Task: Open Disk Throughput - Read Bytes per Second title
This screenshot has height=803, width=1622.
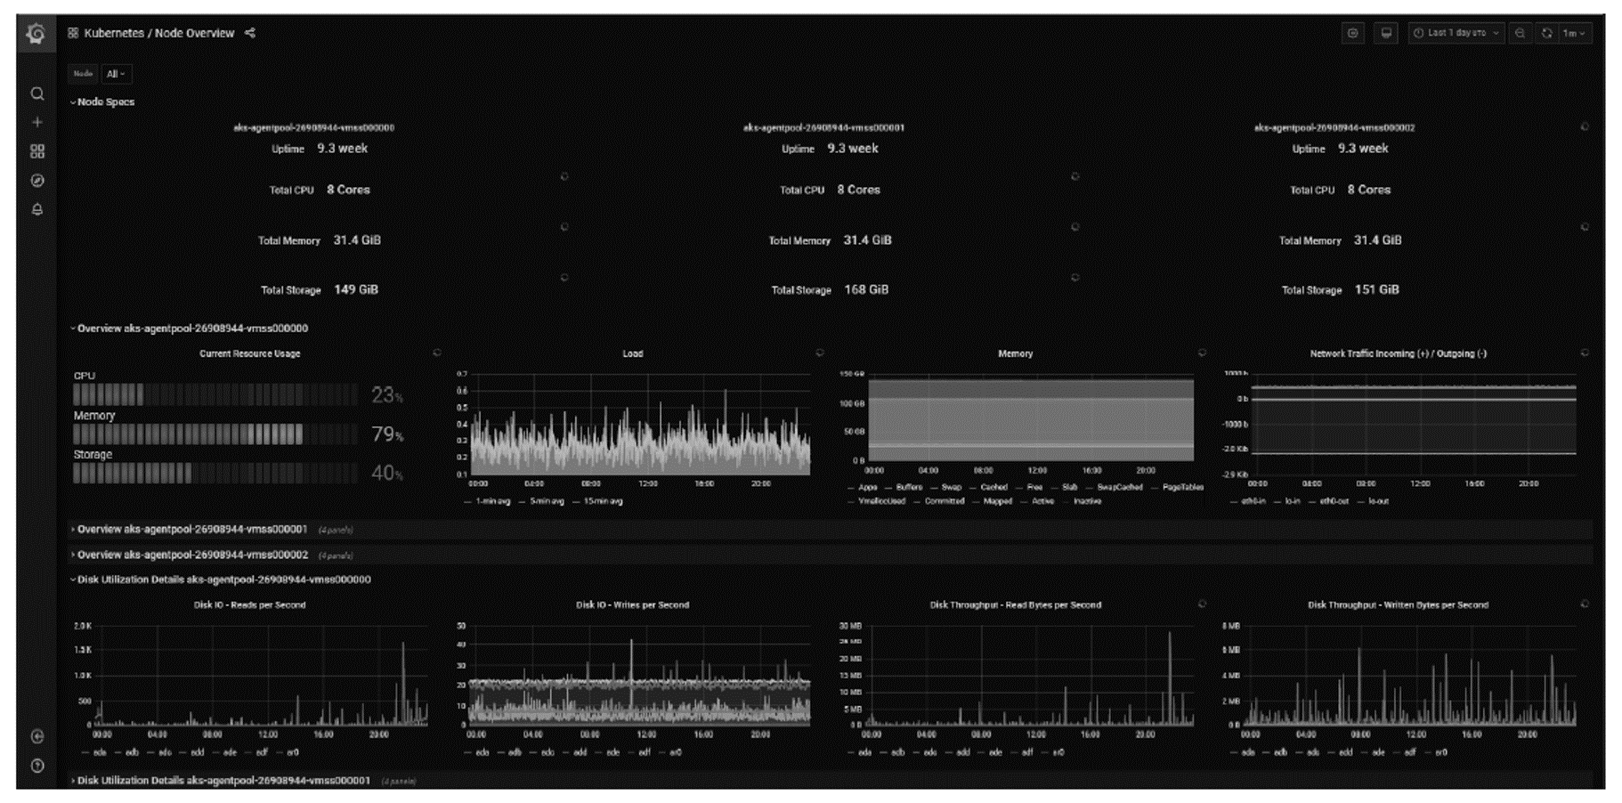Action: tap(1015, 604)
